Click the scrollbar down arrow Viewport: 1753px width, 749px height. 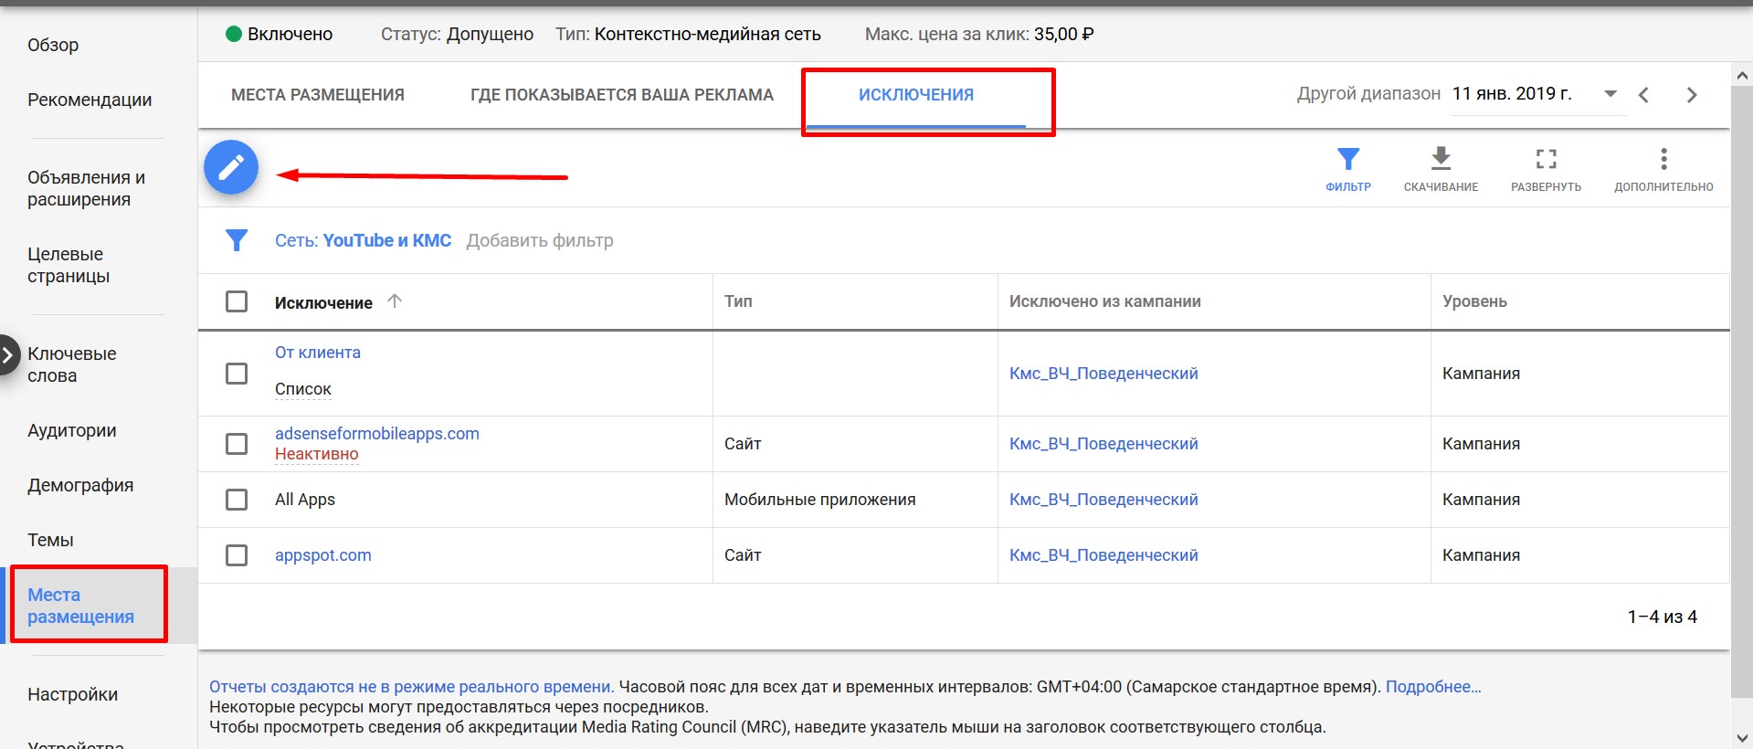pyautogui.click(x=1742, y=738)
